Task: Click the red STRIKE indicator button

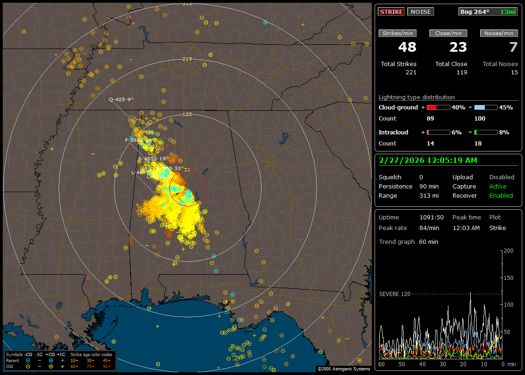Action: 391,12
